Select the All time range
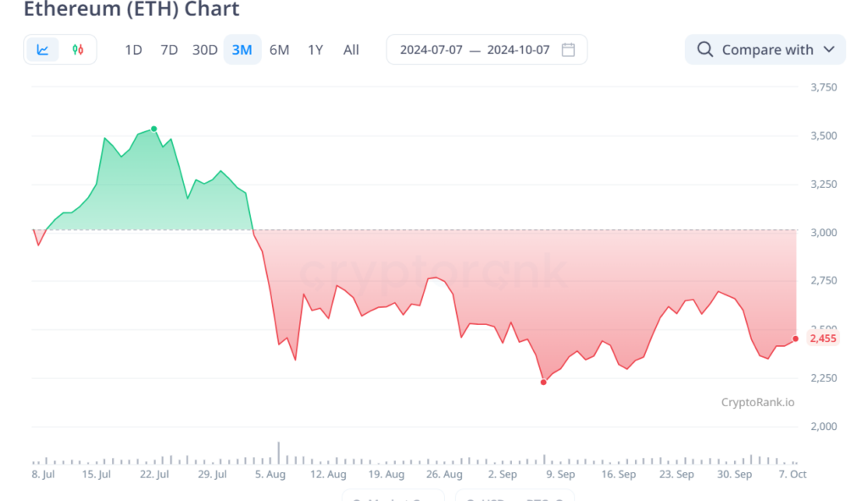The height and width of the screenshot is (501, 868). coord(351,50)
